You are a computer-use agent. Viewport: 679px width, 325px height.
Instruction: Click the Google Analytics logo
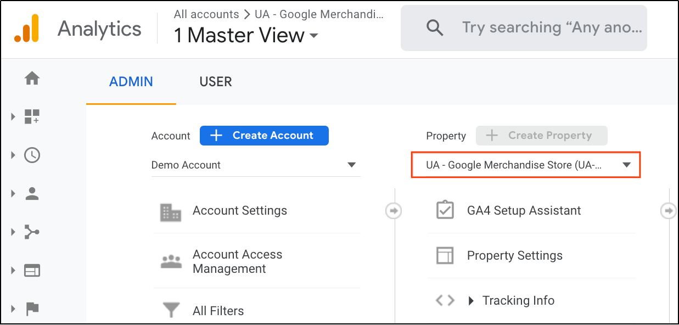click(27, 29)
